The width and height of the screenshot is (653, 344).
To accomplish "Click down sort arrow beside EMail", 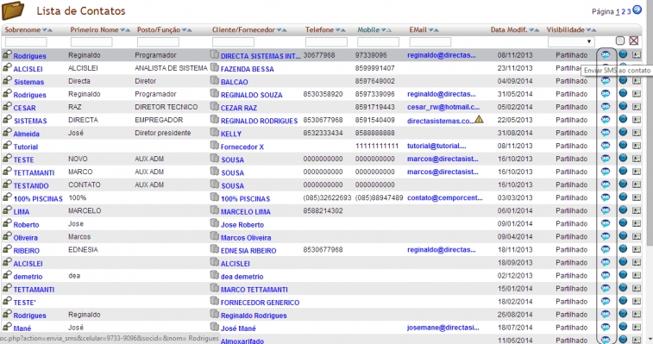I will (431, 30).
